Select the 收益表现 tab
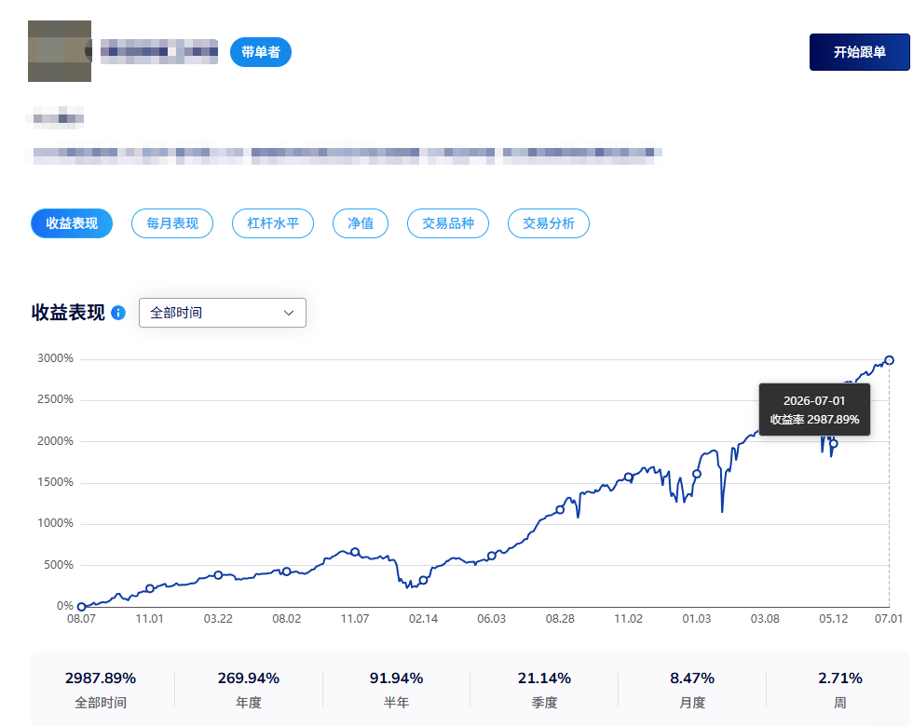This screenshot has width=913, height=726. coord(72,223)
